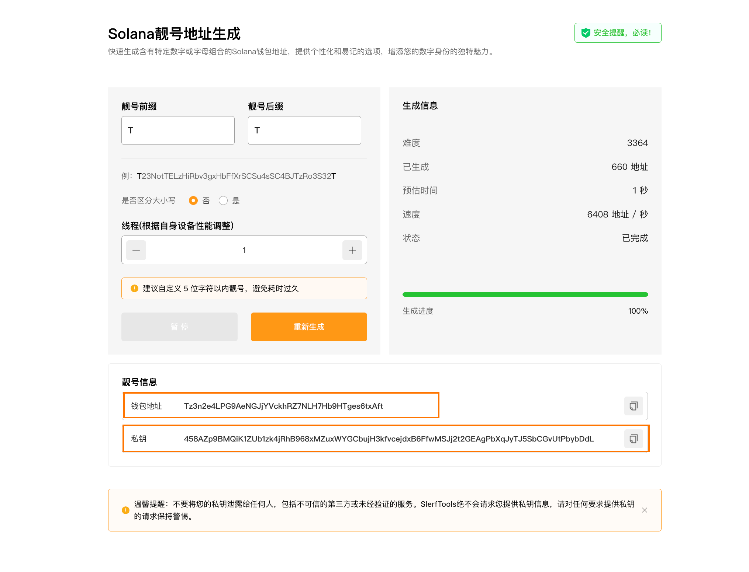Viewport: 749px width, 572px height.
Task: Copy the private key with copy icon
Action: pos(633,439)
